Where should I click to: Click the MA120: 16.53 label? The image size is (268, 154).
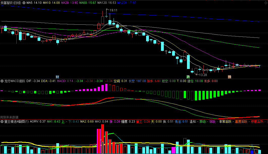point(107,3)
